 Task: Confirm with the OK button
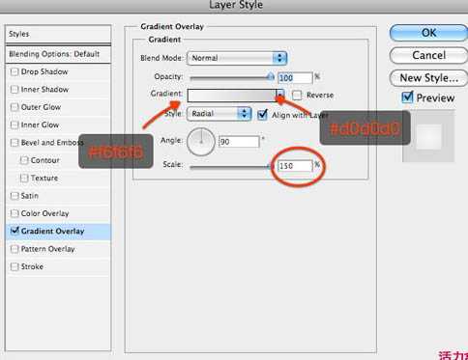[428, 33]
